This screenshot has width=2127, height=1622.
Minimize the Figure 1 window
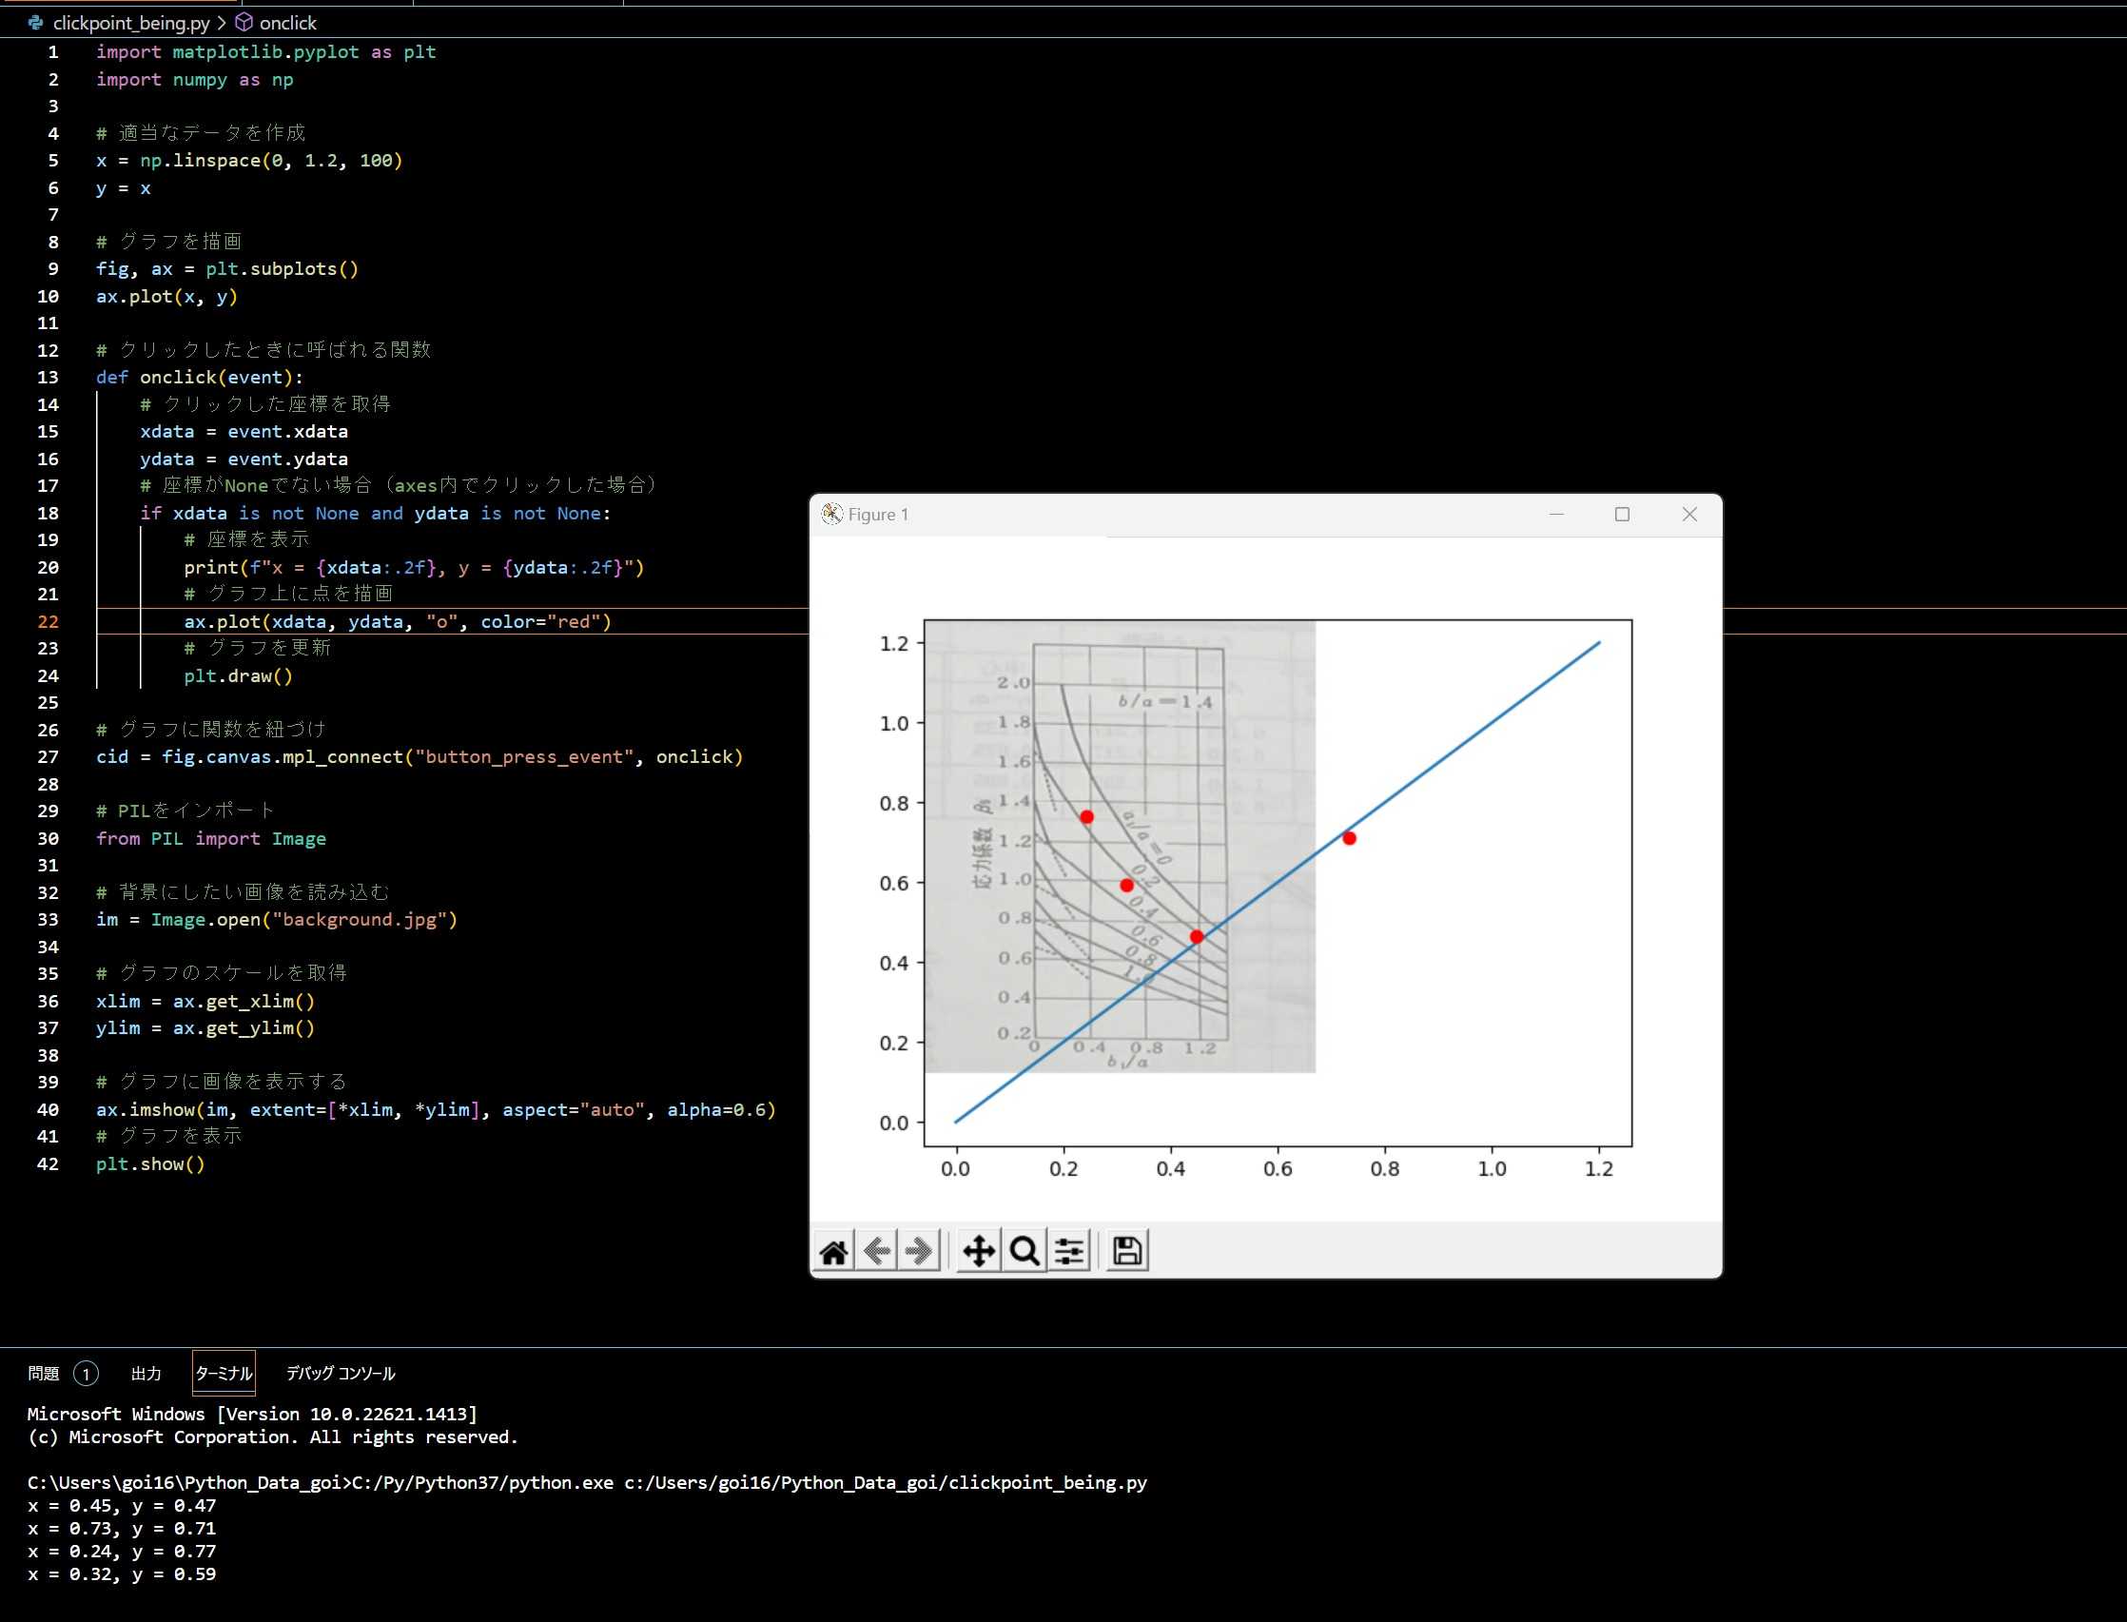click(x=1556, y=514)
